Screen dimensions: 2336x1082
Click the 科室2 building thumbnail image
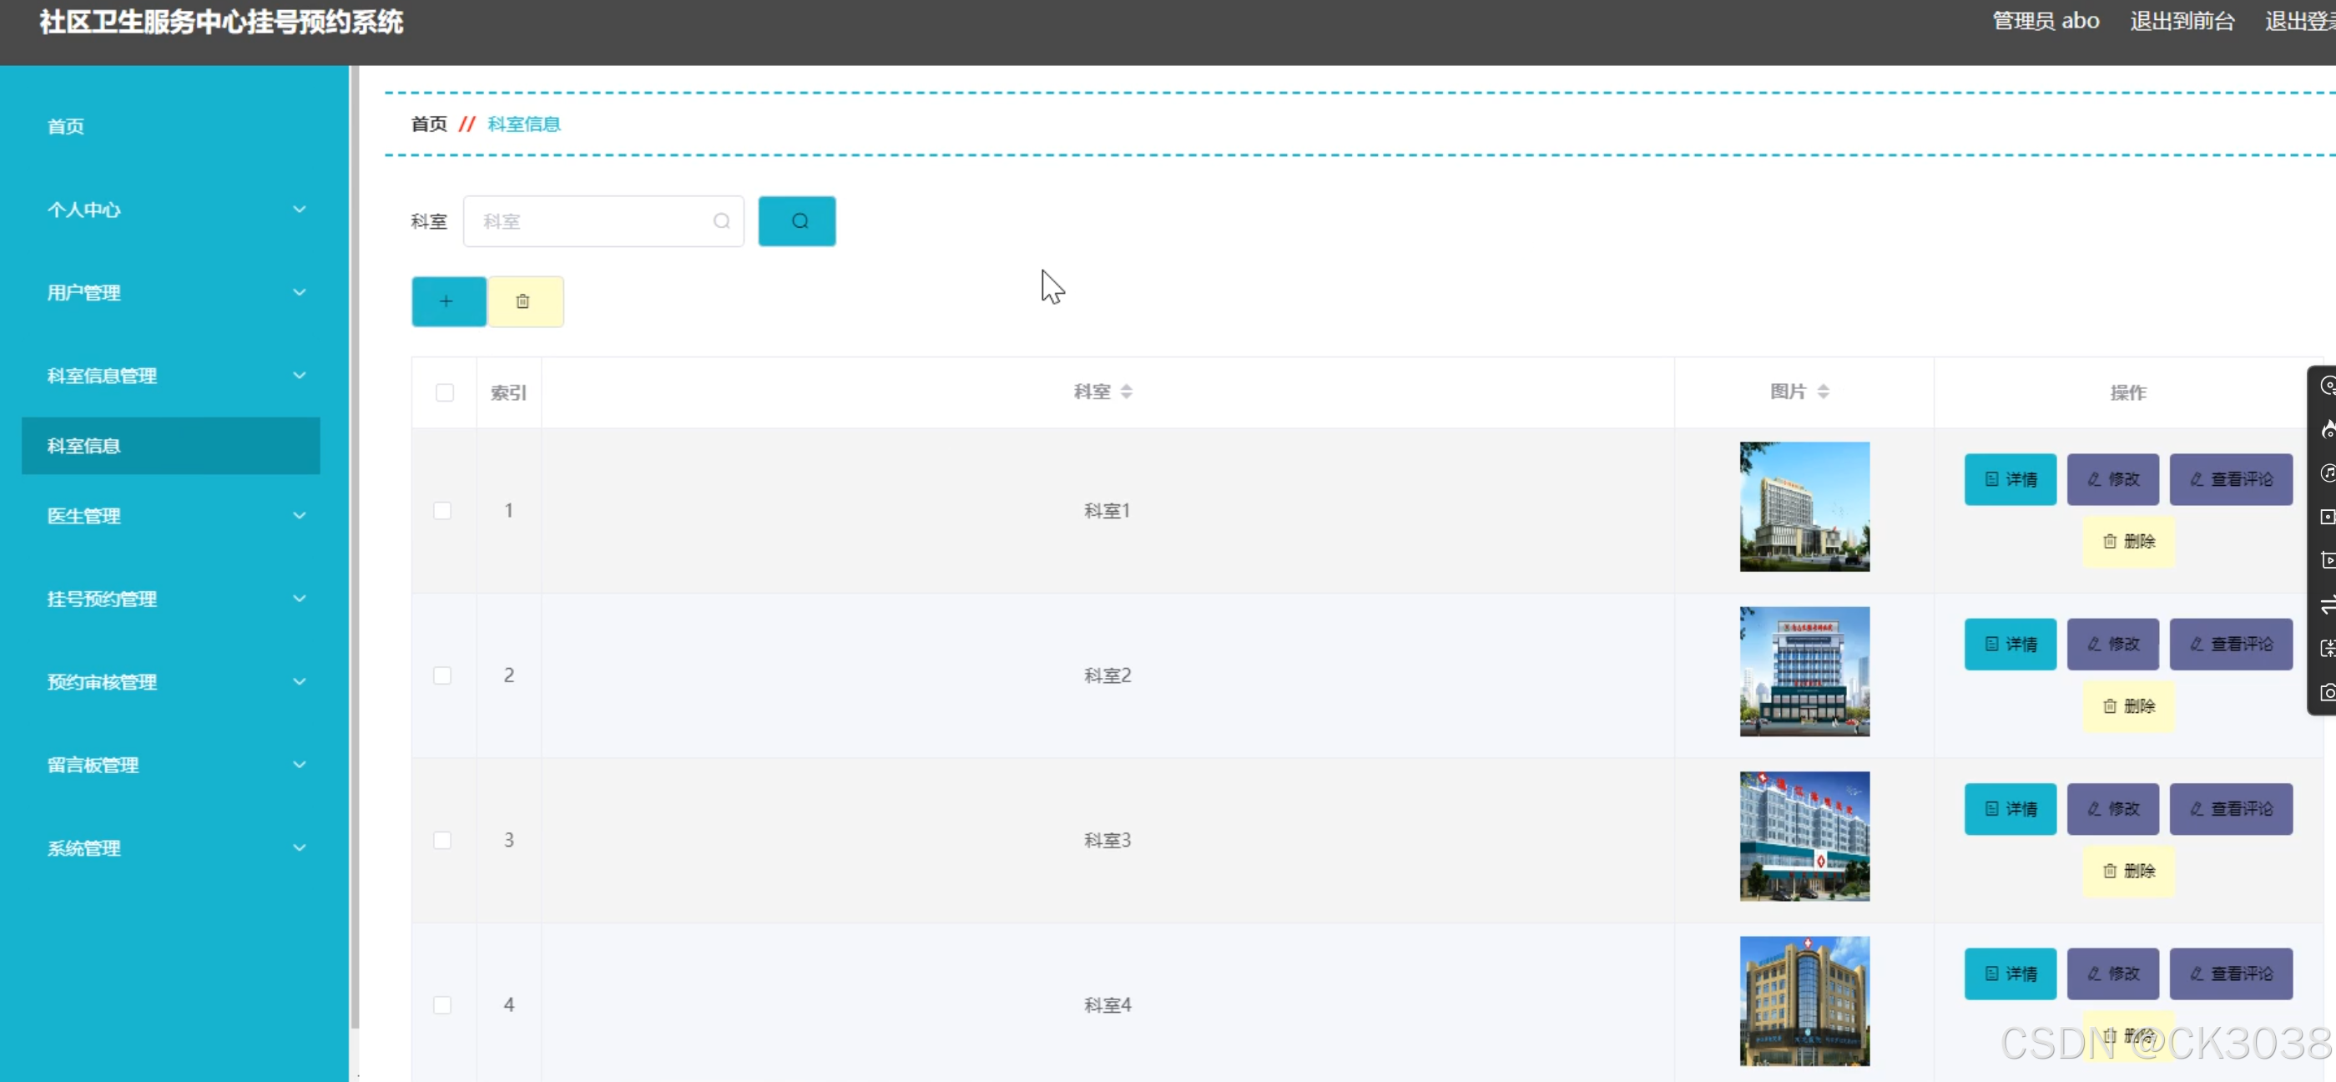click(1804, 672)
